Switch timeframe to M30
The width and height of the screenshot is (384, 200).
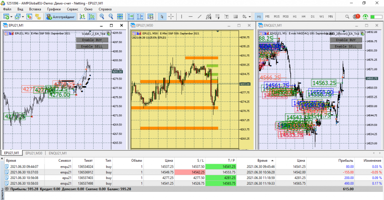point(286,17)
